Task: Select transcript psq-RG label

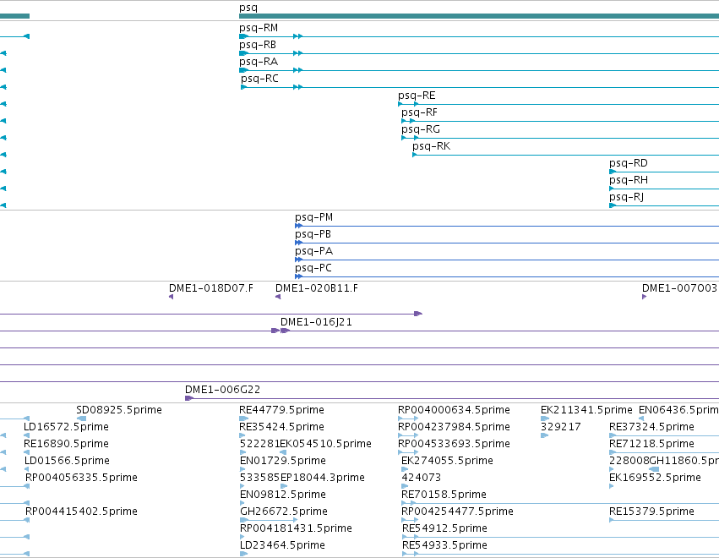Action: coord(421,129)
